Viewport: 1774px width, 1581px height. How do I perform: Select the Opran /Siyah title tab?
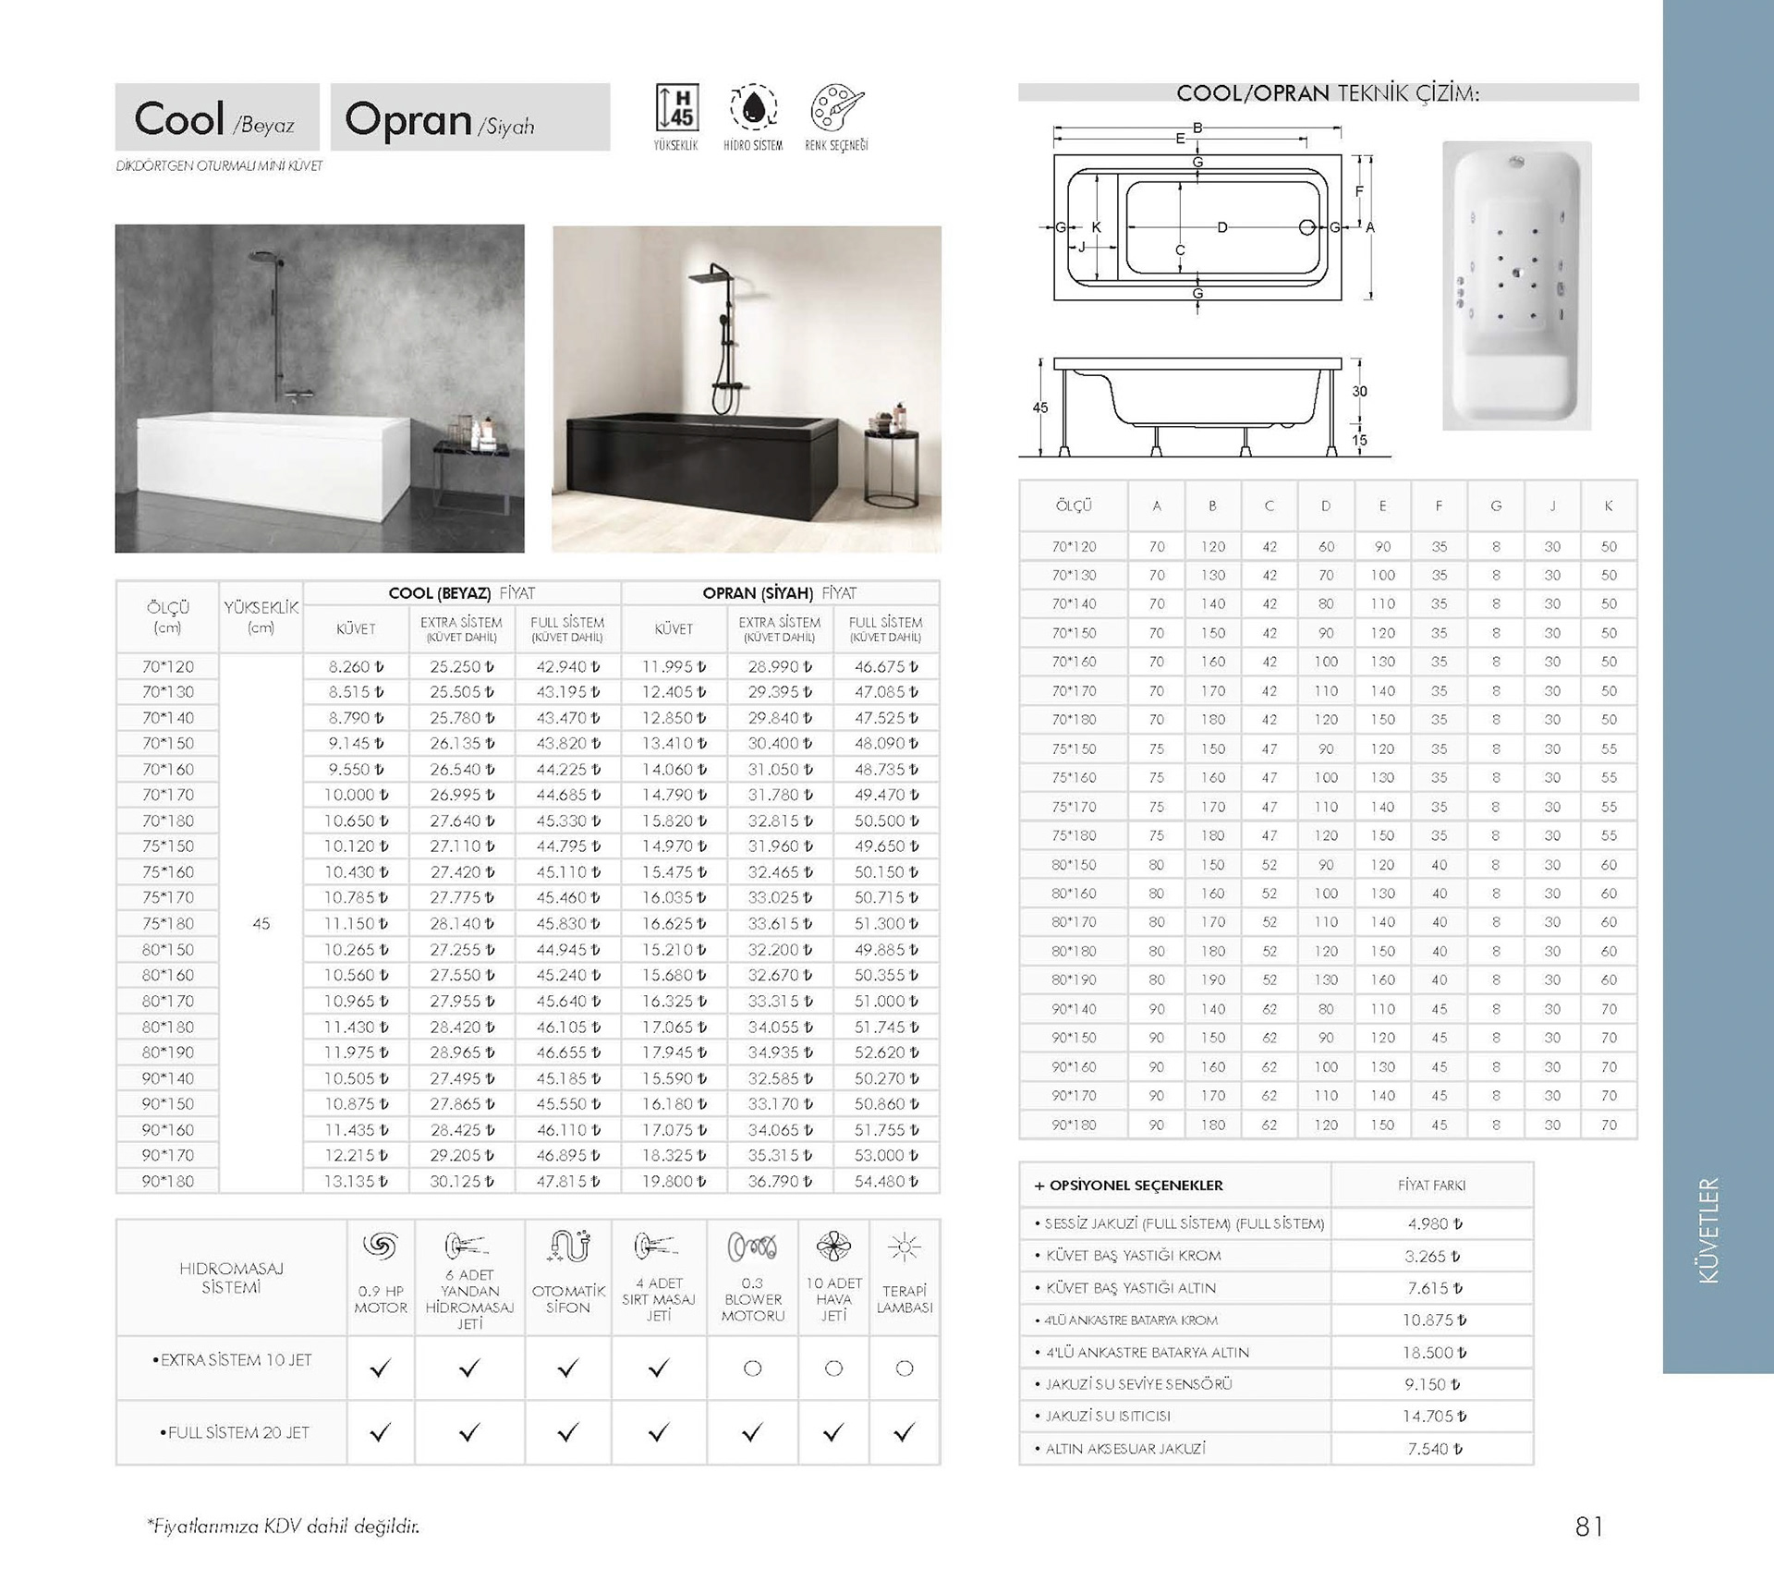pos(469,117)
